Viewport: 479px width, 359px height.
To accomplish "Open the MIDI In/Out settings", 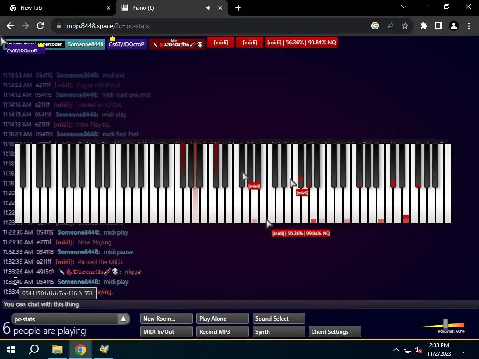I will point(167,331).
